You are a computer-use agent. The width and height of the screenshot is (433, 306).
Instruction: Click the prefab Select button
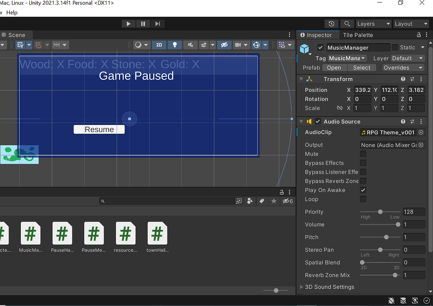click(362, 68)
